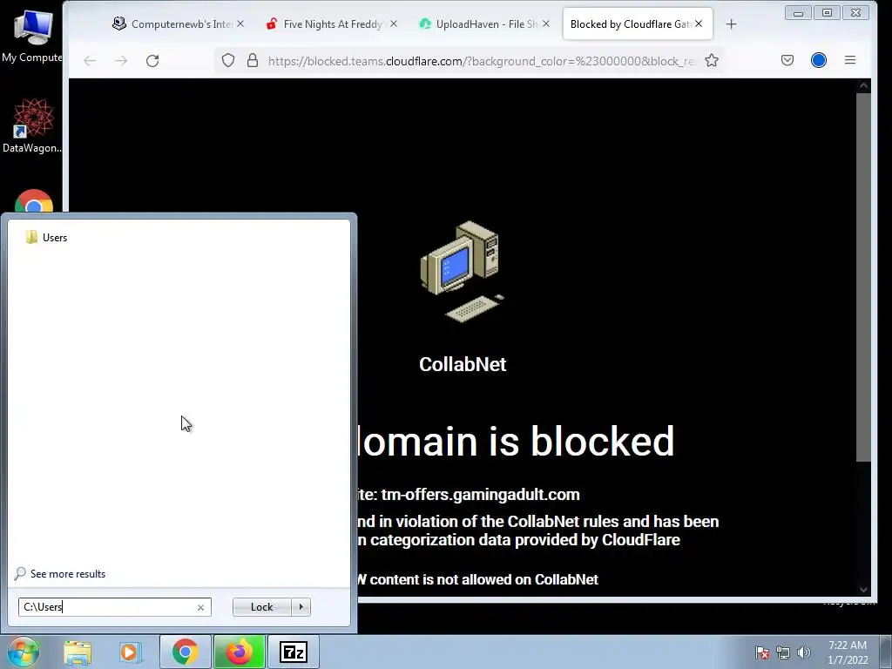892x669 pixels.
Task: Click the vertical scrollbar thumb
Action: [x=863, y=277]
